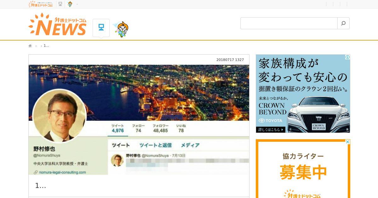This screenshot has height=198, width=378.
Task: Click the article date 20180717 1327
Action: tap(230, 60)
